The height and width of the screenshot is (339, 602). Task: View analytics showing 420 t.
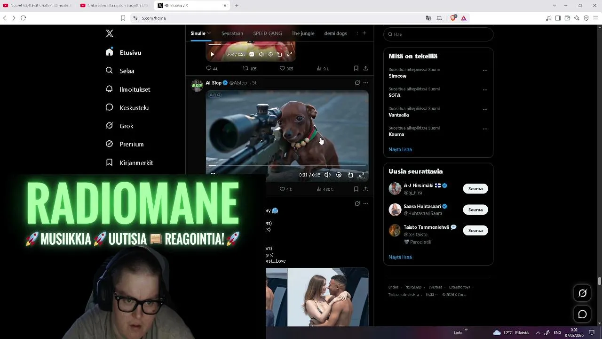point(325,189)
